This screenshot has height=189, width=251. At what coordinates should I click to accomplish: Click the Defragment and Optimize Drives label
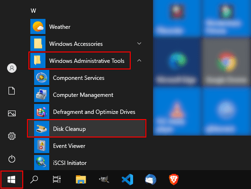94,112
